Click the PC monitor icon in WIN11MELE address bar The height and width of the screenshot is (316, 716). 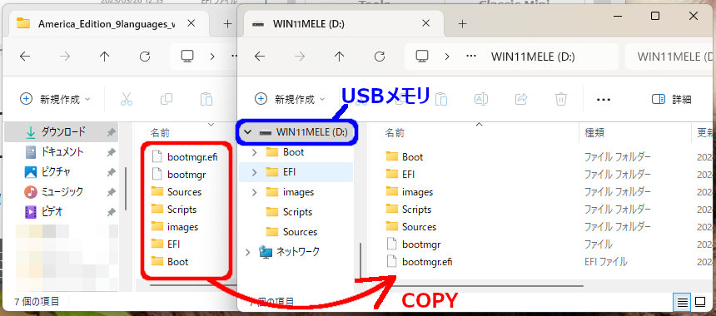click(421, 56)
